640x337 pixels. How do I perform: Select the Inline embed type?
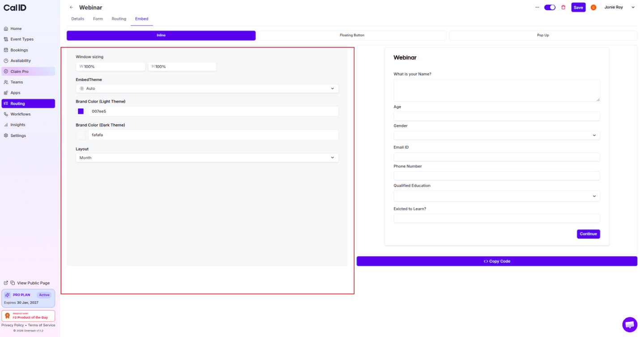(161, 35)
